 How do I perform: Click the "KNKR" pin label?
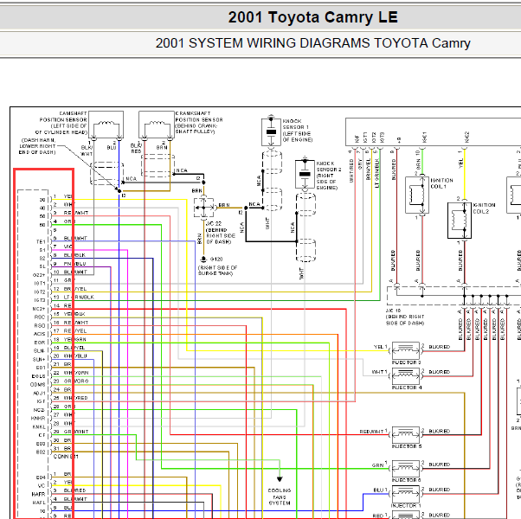39,419
